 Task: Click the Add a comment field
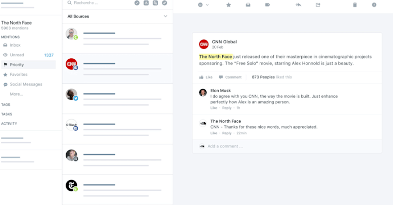[x=287, y=146]
